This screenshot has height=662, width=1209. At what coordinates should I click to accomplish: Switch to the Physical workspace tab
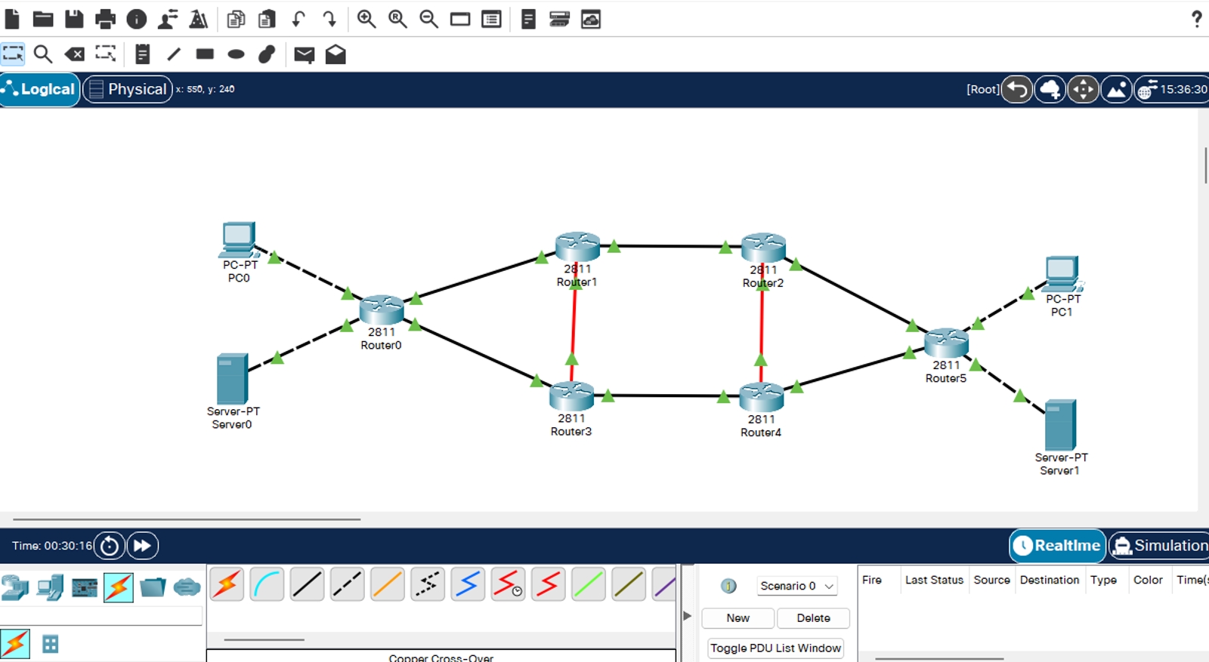[128, 89]
